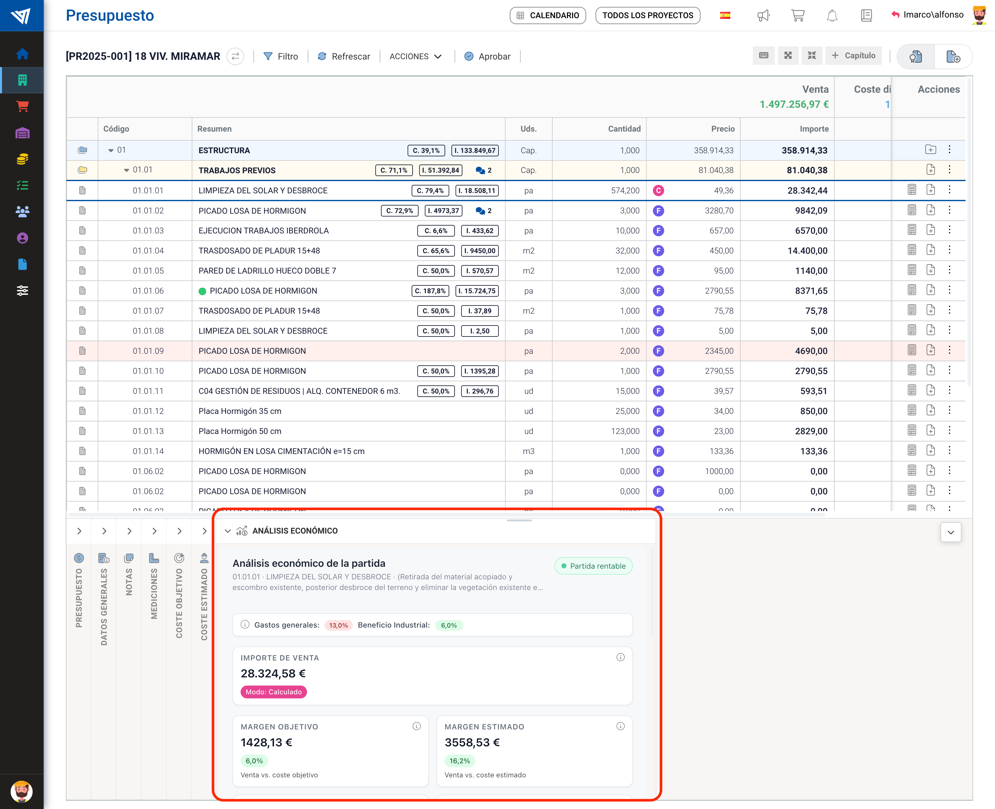Toggle the C price badge on row 01.01.01
Image resolution: width=995 pixels, height=809 pixels.
658,191
